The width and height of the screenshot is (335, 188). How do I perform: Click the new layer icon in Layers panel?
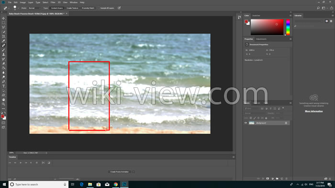point(282,178)
